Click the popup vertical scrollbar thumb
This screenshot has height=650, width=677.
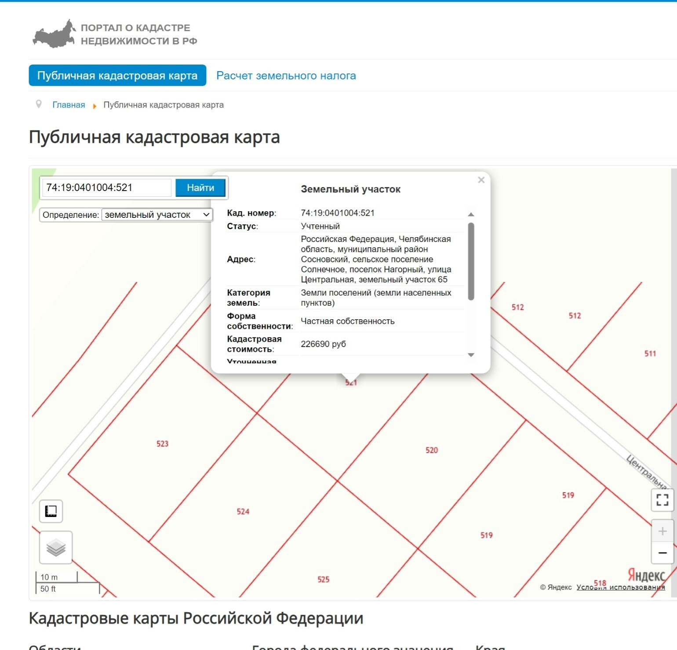471,261
